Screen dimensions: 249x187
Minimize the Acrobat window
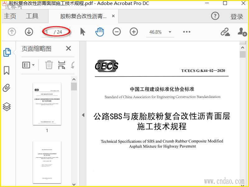[207, 3]
